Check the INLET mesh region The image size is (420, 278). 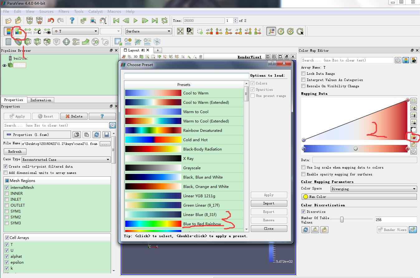7,199
